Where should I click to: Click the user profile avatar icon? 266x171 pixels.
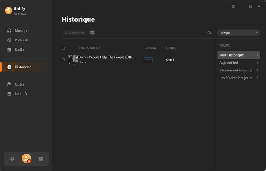(x=26, y=158)
